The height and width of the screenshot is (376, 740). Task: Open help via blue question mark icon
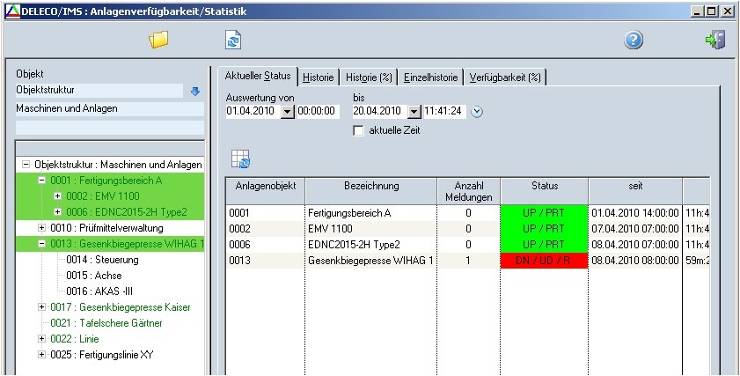point(634,40)
